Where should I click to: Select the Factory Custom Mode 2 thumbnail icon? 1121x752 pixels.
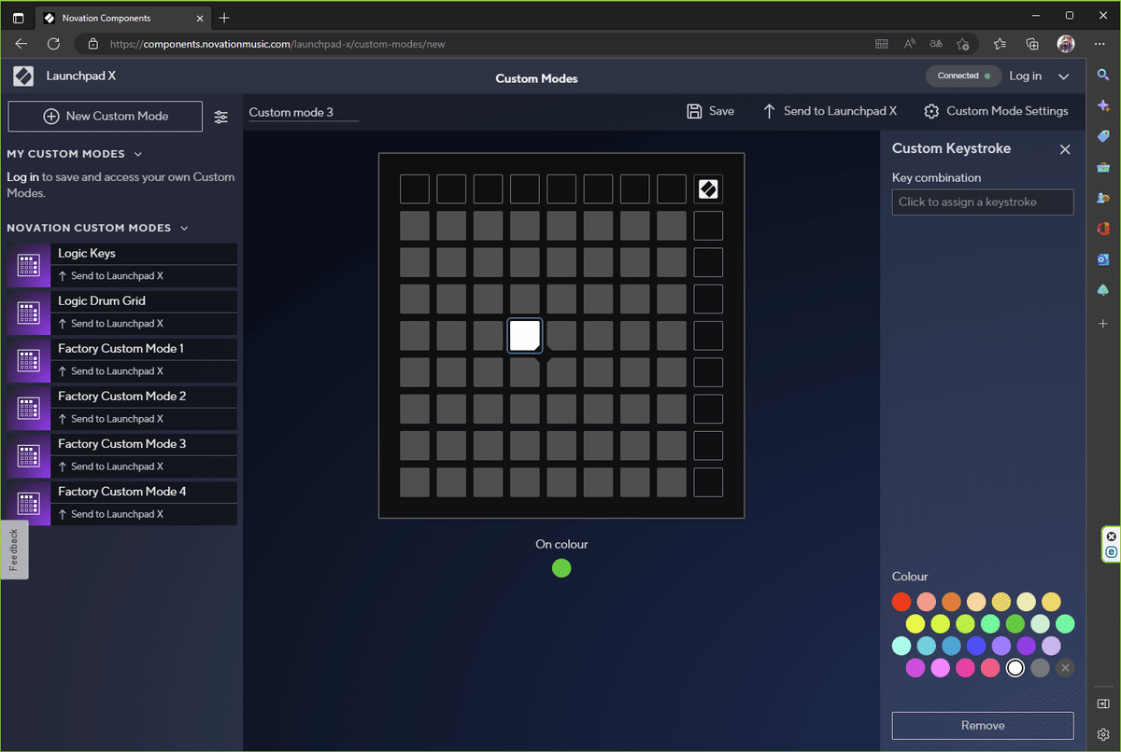28,409
